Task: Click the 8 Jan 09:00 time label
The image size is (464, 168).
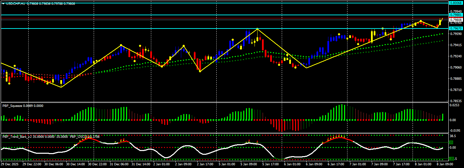Action: [446, 164]
